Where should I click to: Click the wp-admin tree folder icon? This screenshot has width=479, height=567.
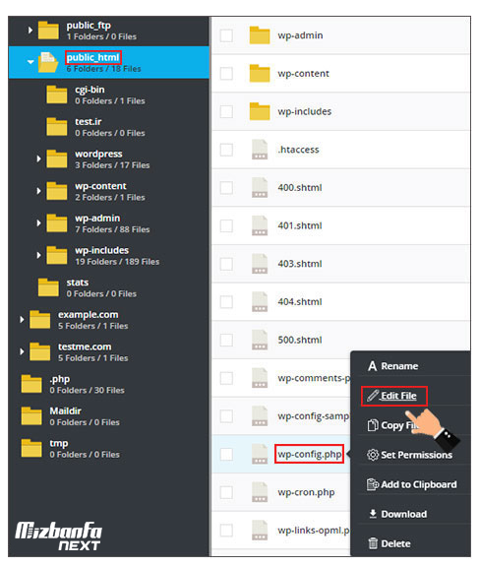[57, 223]
